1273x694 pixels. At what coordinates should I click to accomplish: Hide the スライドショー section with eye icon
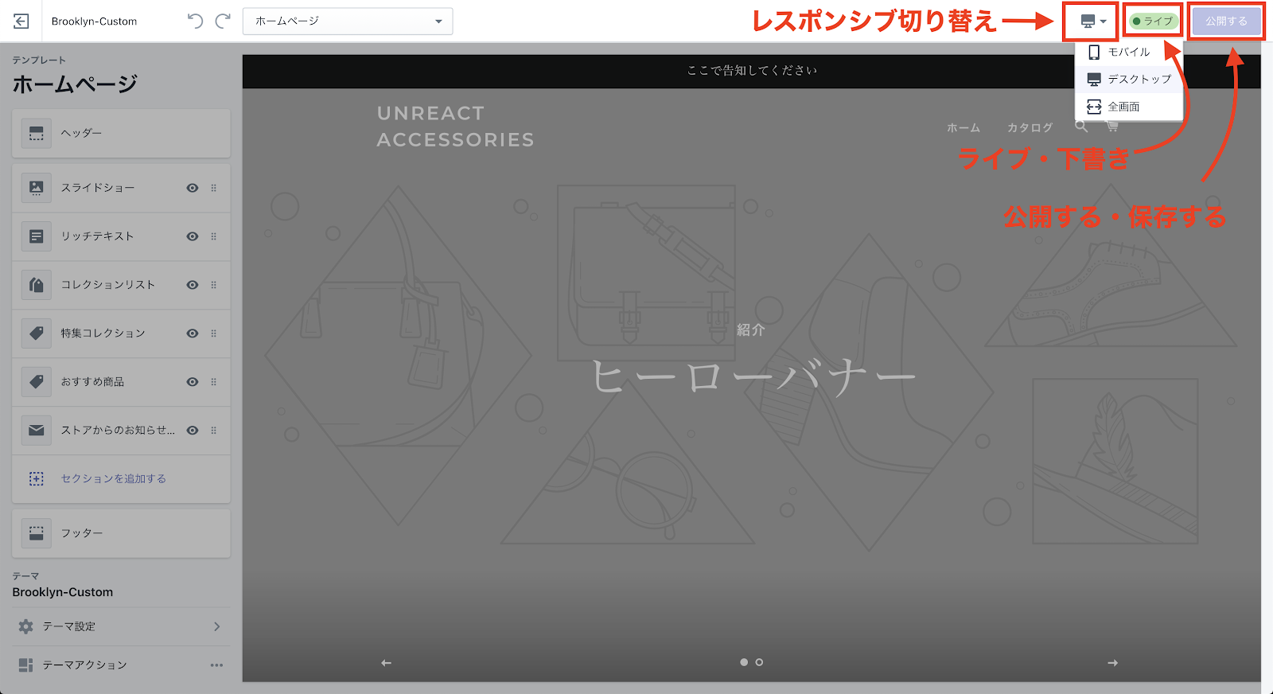(x=193, y=188)
